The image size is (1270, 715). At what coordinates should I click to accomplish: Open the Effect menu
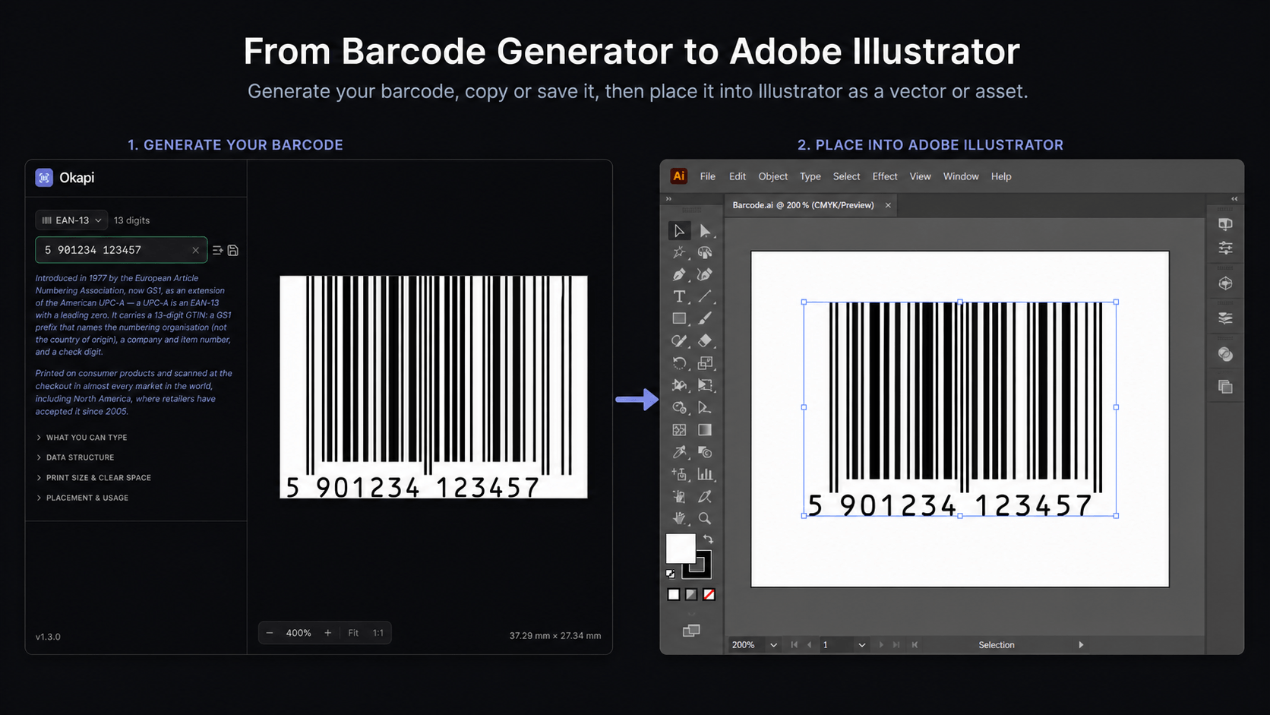885,176
